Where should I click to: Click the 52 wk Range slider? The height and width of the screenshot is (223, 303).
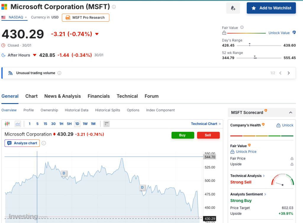point(259,58)
